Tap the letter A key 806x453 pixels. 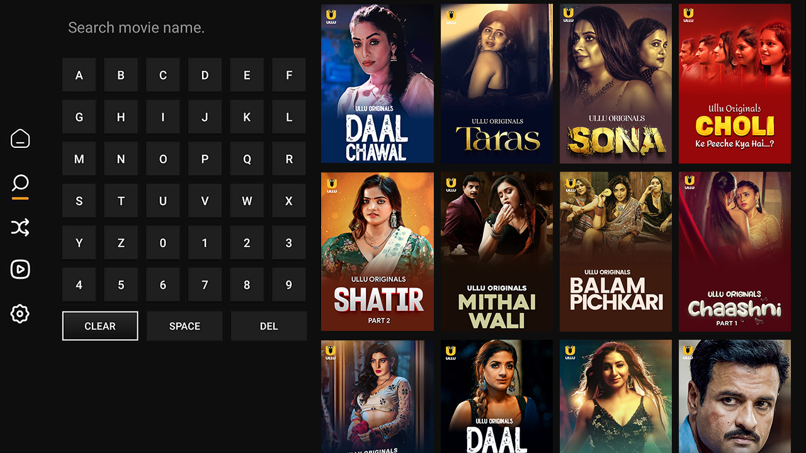(x=79, y=75)
